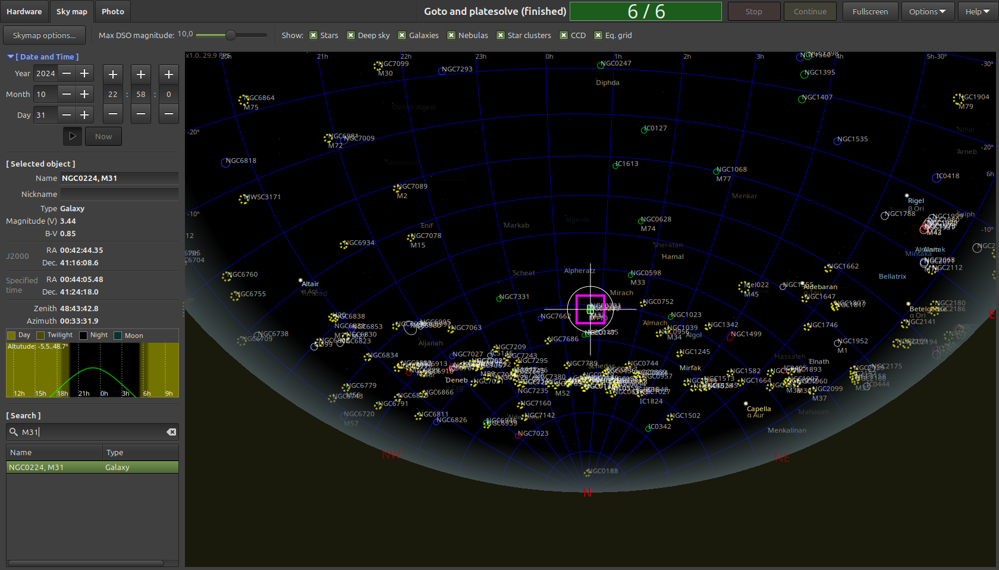Image resolution: width=999 pixels, height=570 pixels.
Task: Click the Twilight legend color swatch
Action: (40, 335)
